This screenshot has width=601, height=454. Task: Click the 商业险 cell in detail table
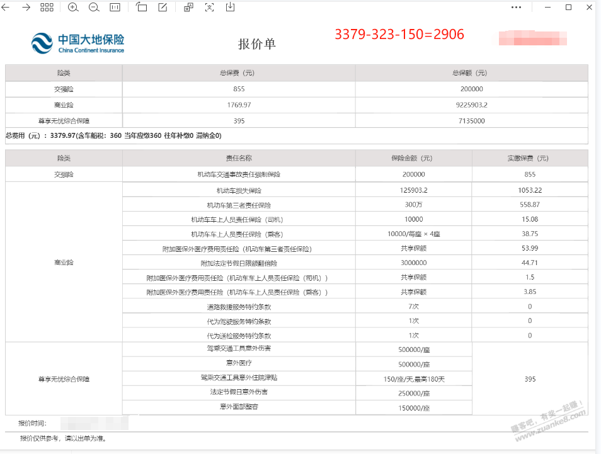coord(64,263)
